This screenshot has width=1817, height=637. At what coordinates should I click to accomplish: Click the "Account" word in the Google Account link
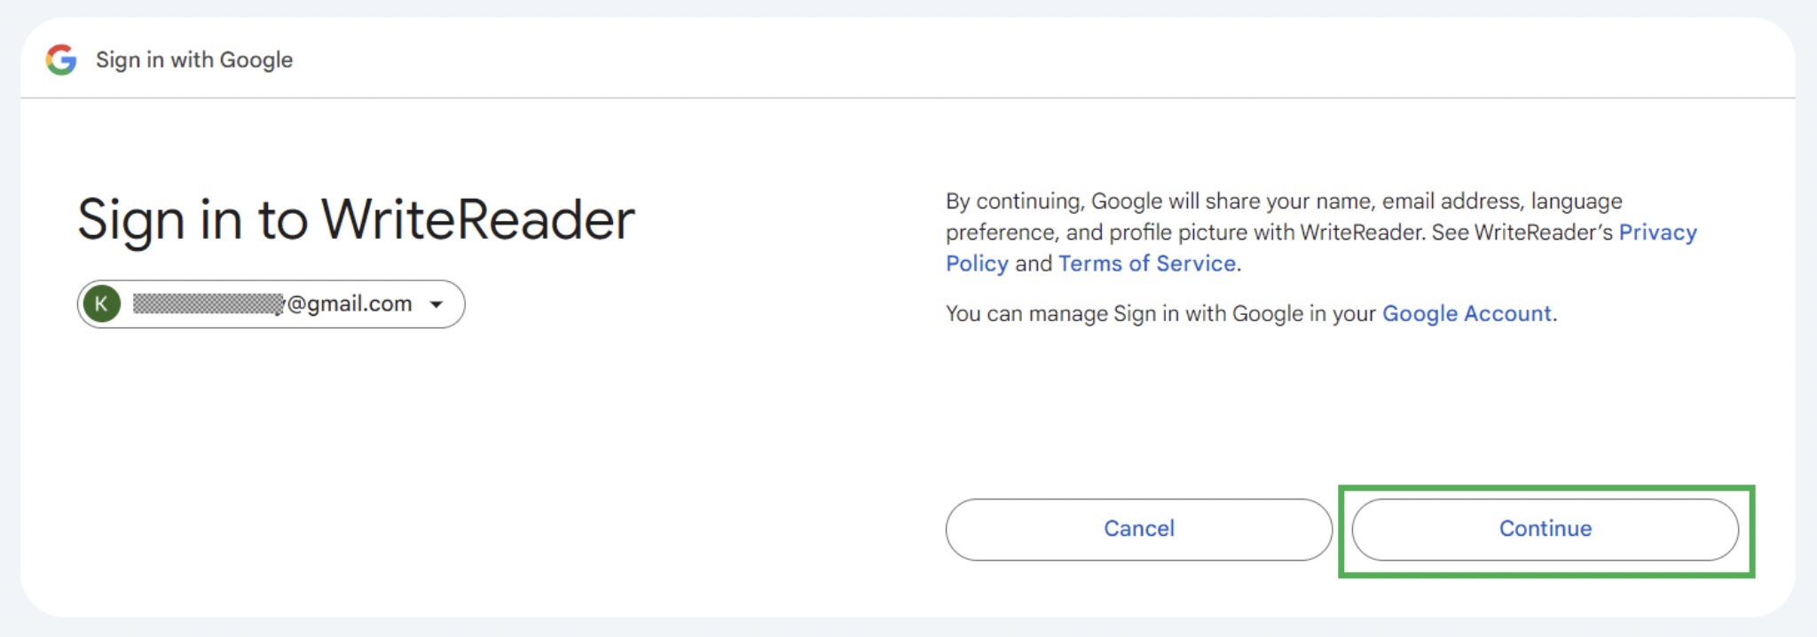pos(1507,313)
